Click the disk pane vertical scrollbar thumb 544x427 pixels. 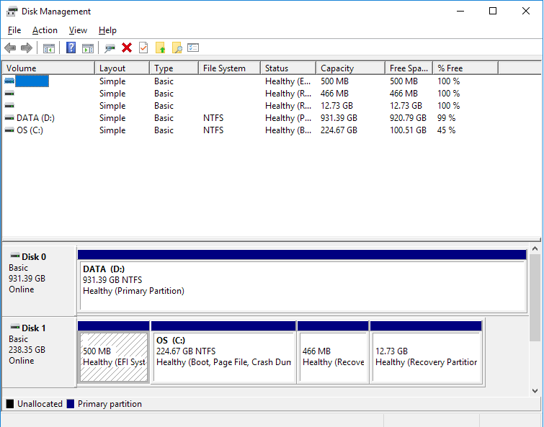tap(535, 297)
